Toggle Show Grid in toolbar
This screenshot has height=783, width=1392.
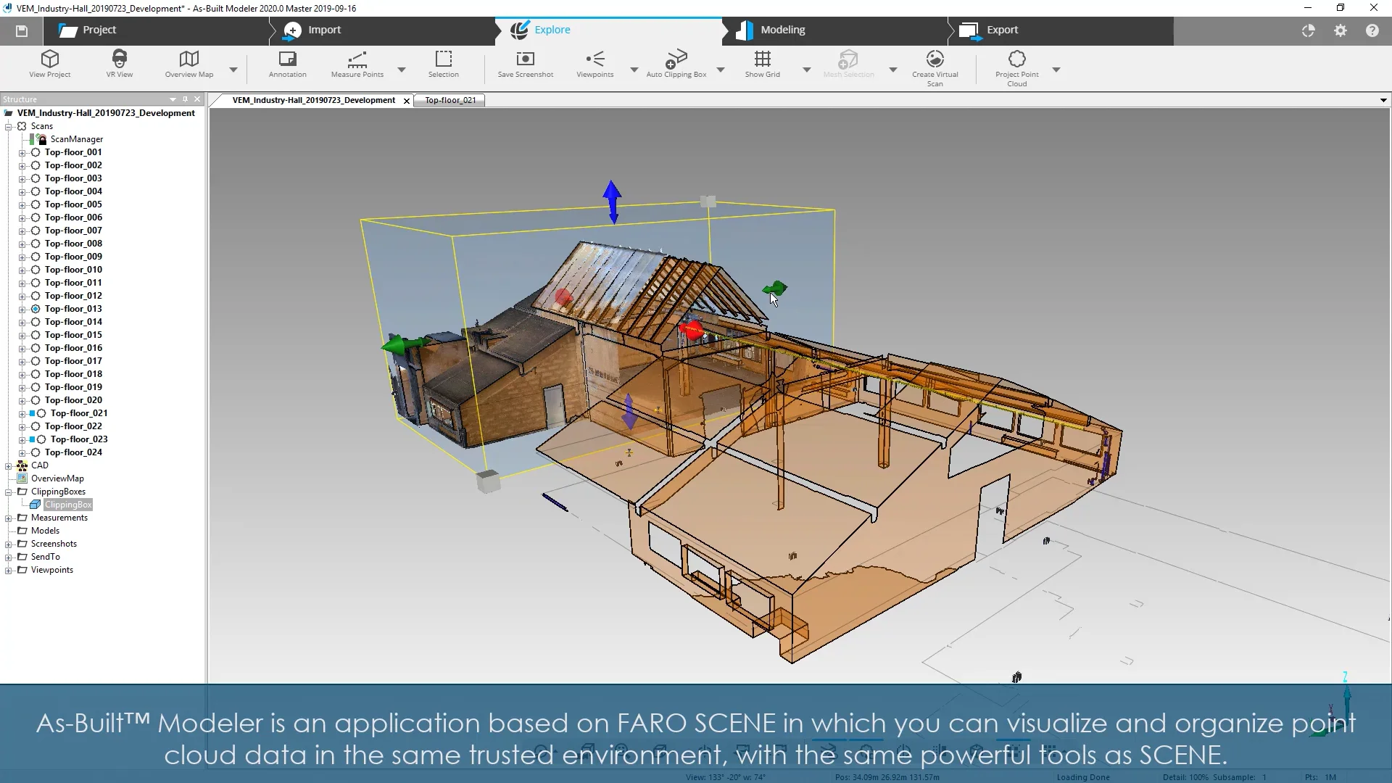(762, 59)
